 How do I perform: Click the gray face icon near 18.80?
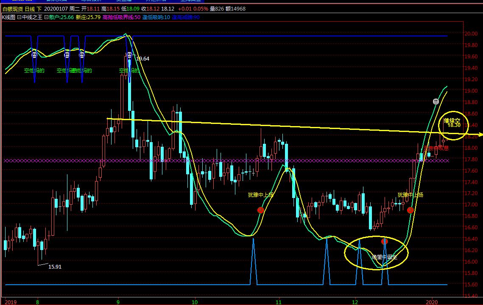coord(436,102)
